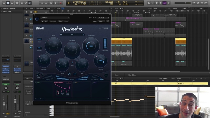Add a new track with plus button
This screenshot has height=118, width=210.
click(x=27, y=12)
